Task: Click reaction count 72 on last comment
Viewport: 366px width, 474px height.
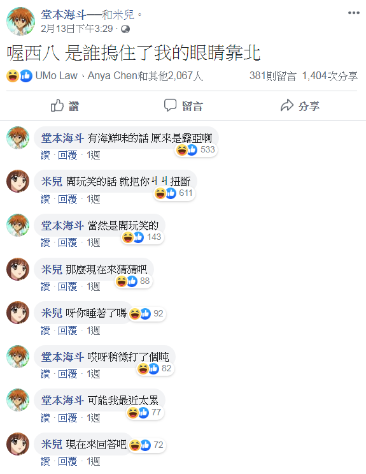Action: point(158,445)
